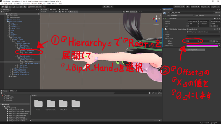Open the Scene camera settings icon

127,12
